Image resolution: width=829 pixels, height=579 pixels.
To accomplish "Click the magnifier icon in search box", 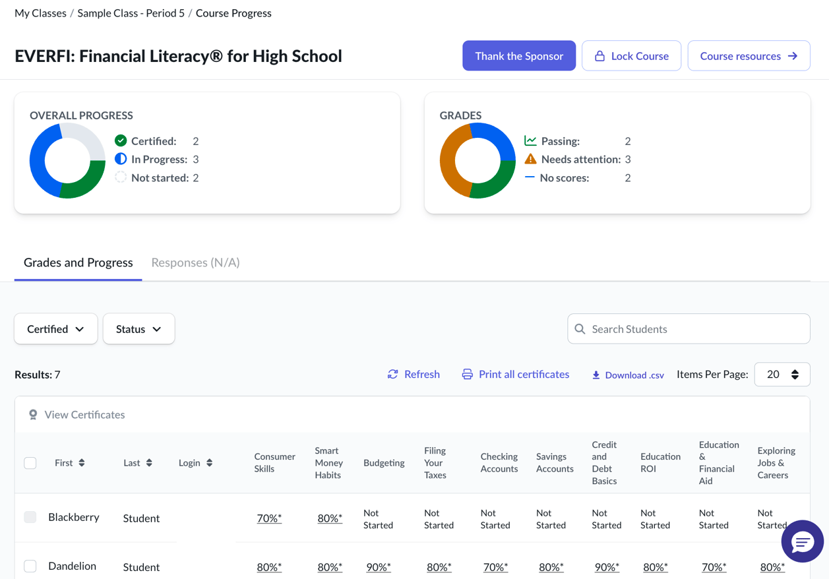I will tap(580, 329).
